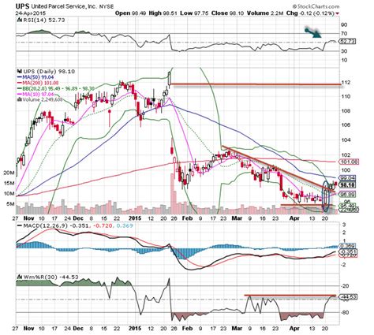Click the boxed -44.53 Williams %R tag

click(x=349, y=296)
